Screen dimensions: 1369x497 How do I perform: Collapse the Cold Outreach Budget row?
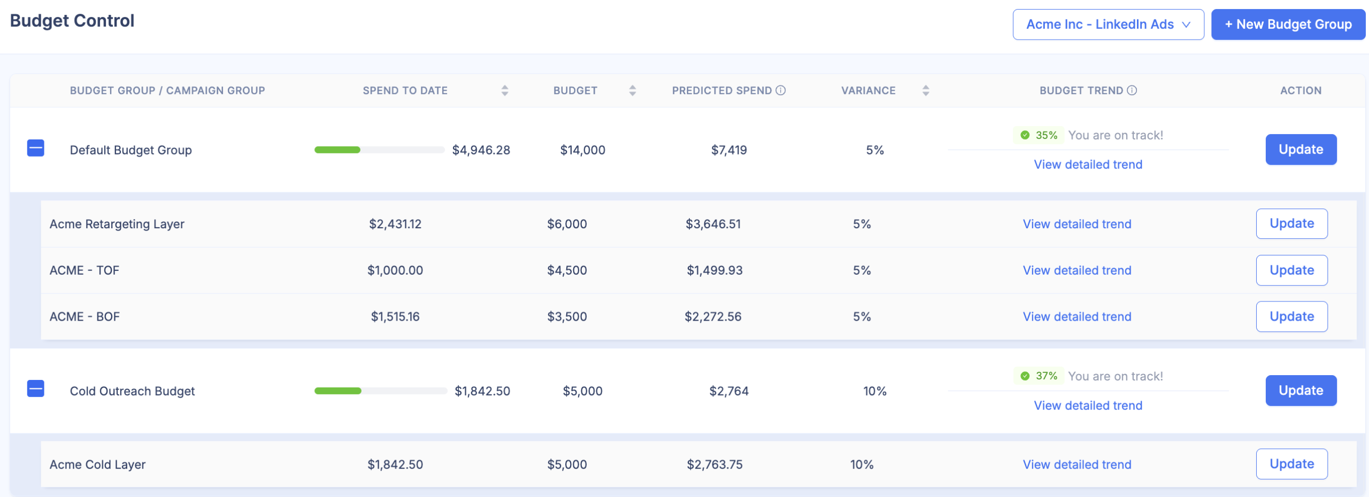pos(36,389)
